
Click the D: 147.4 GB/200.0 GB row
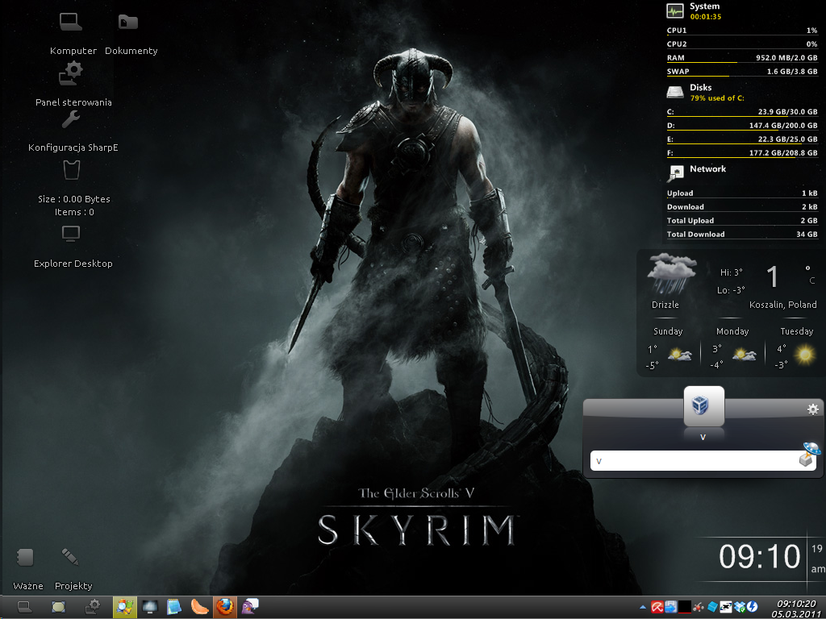pyautogui.click(x=742, y=125)
